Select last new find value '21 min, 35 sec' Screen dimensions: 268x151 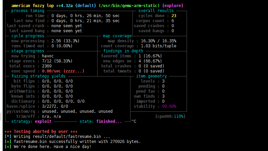[103, 21]
